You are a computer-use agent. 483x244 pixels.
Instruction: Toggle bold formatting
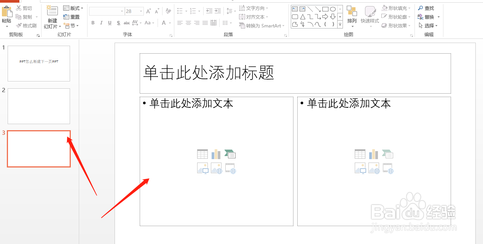[92, 23]
